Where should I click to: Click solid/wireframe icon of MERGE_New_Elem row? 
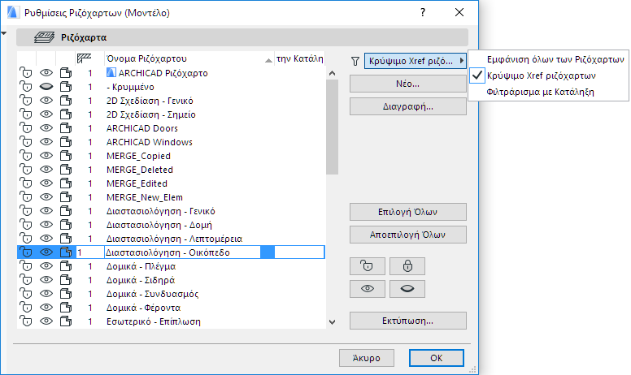pos(66,197)
